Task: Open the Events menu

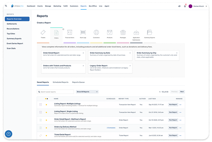Action: [40, 6]
